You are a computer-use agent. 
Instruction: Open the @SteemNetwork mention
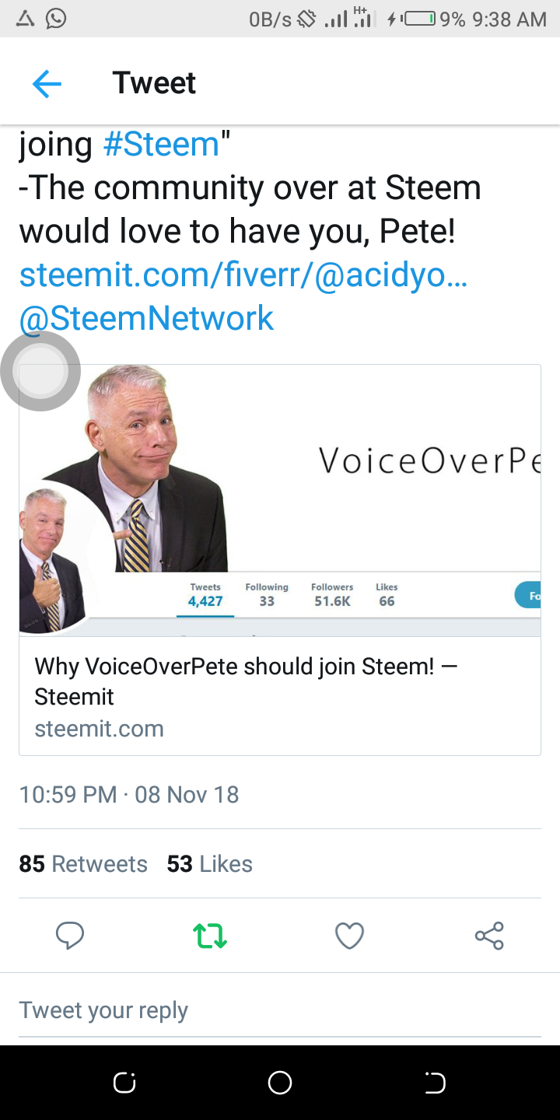146,318
